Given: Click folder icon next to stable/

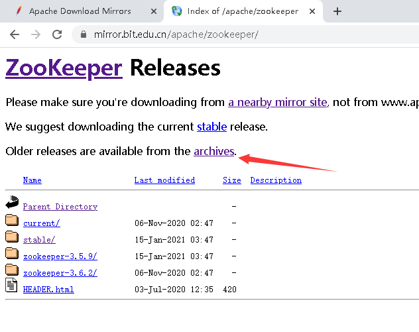Looking at the screenshot, I should click(12, 237).
